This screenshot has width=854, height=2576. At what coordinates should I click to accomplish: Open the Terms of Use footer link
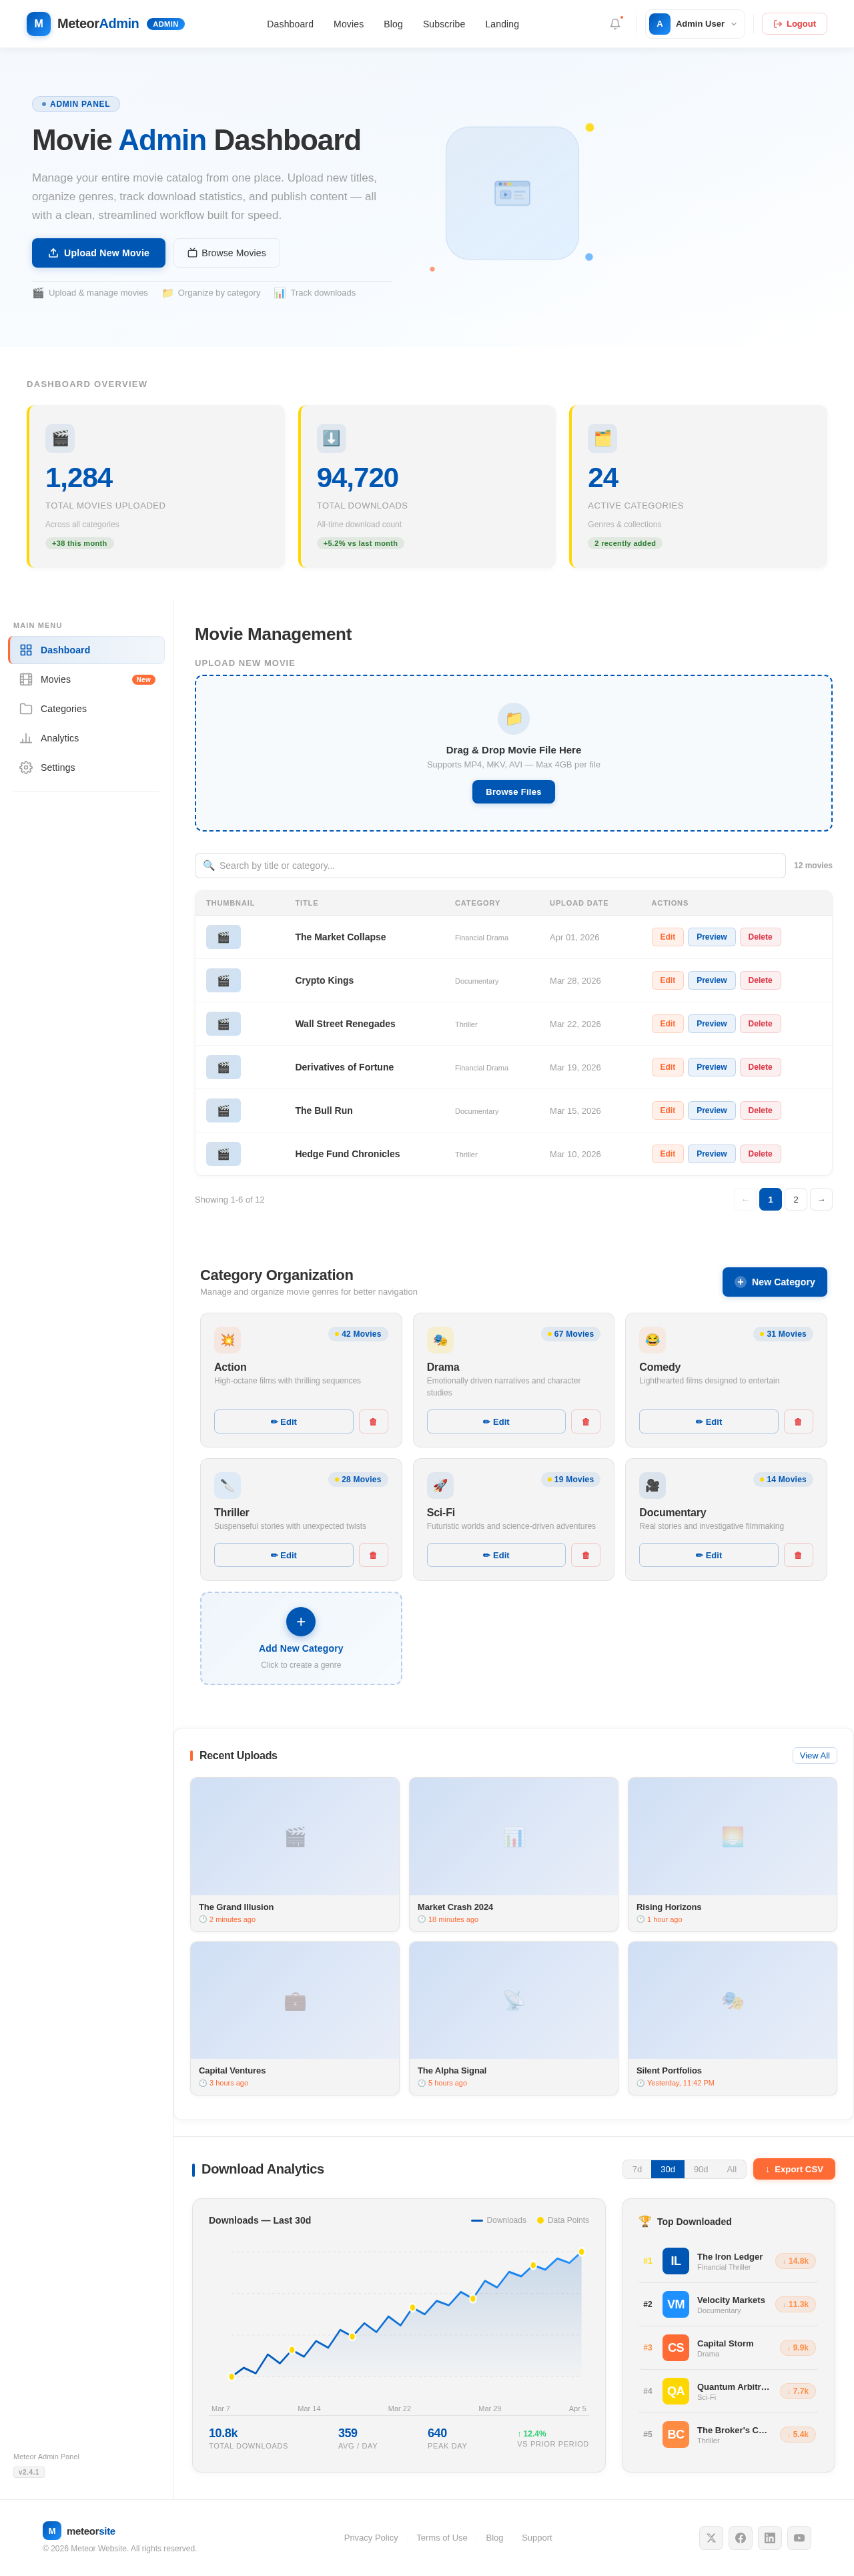[442, 2538]
